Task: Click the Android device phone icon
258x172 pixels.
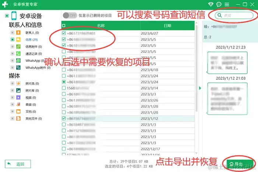Action: (14, 16)
